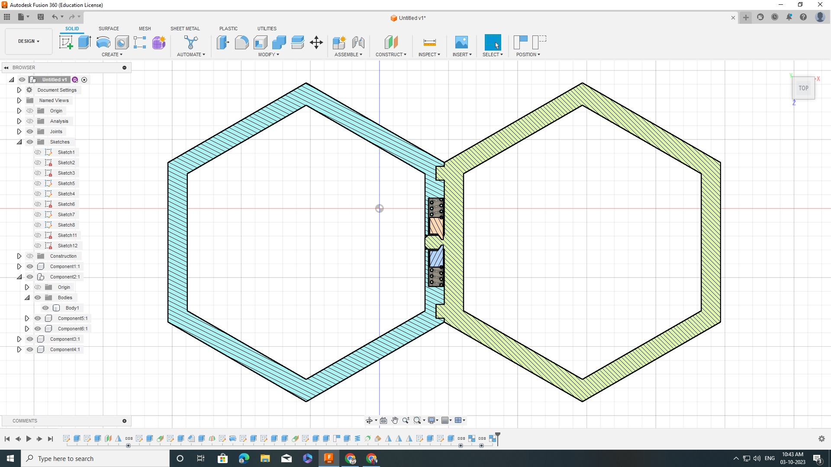Viewport: 831px width, 467px height.
Task: Switch to the SURFACE tab
Action: pyautogui.click(x=109, y=29)
